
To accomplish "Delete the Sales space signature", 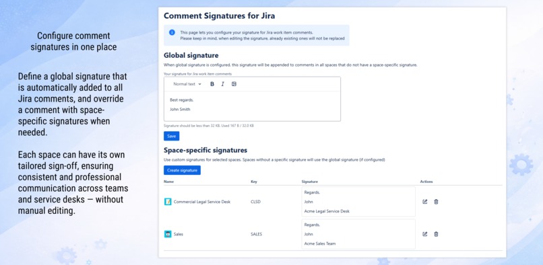I will pos(436,234).
